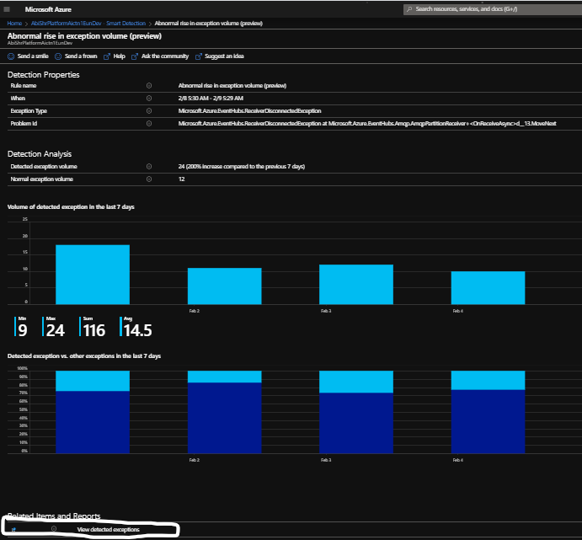Click info icon beside Detected exception volume

[x=149, y=167]
